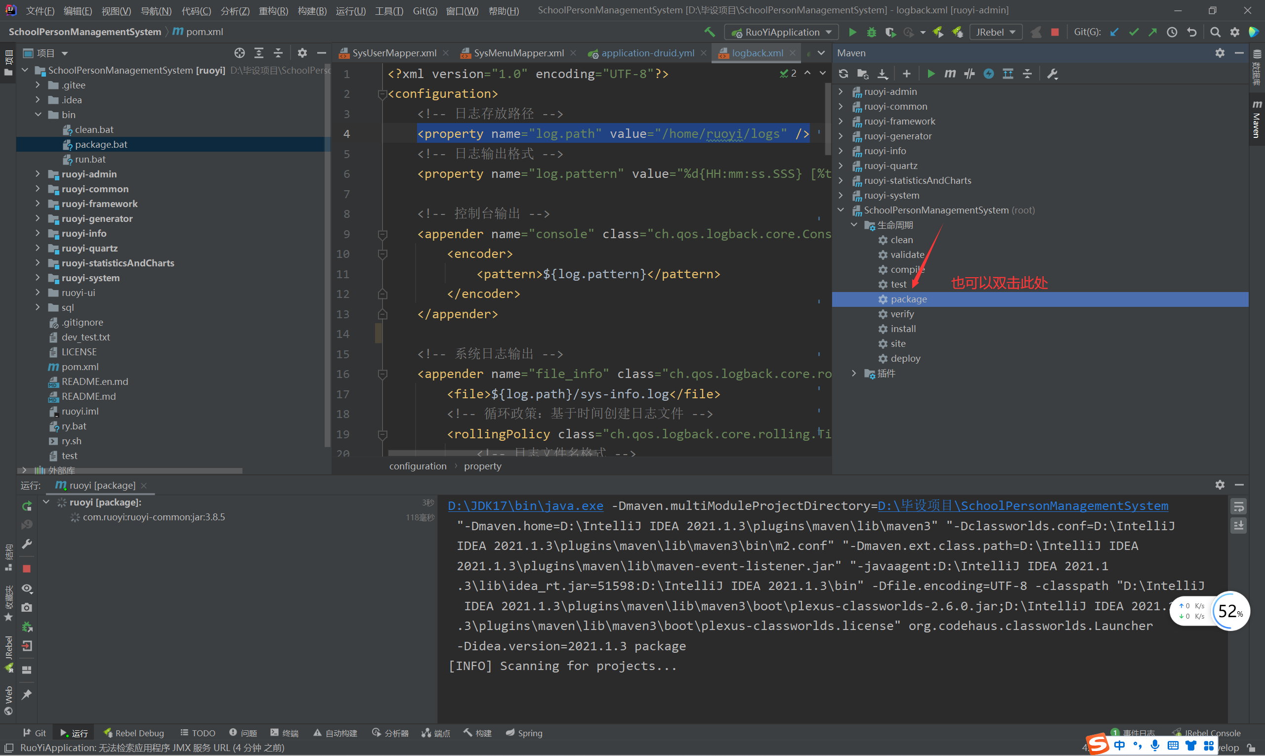
Task: Click Maven download sources icon
Action: [x=883, y=74]
